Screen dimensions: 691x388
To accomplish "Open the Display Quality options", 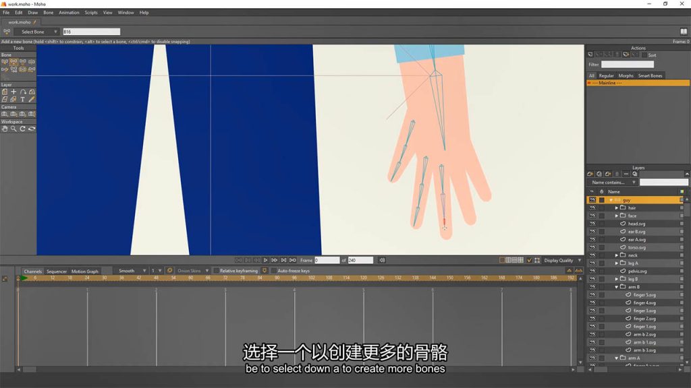I will [x=562, y=261].
